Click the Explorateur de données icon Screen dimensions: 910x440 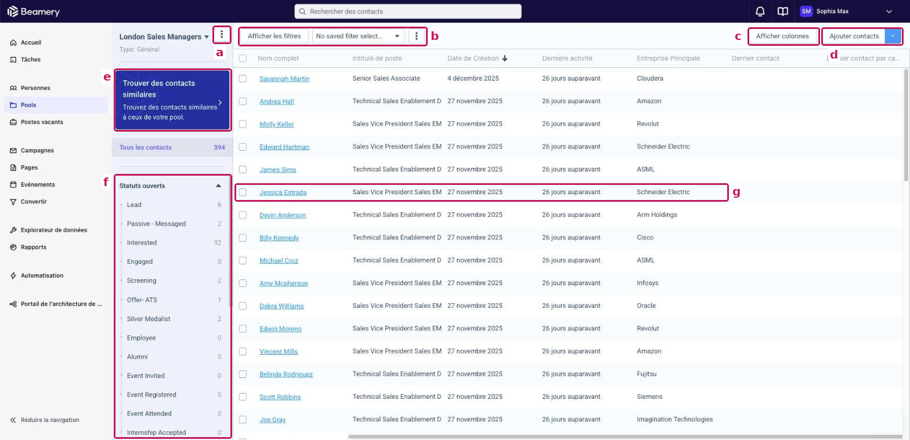click(13, 230)
